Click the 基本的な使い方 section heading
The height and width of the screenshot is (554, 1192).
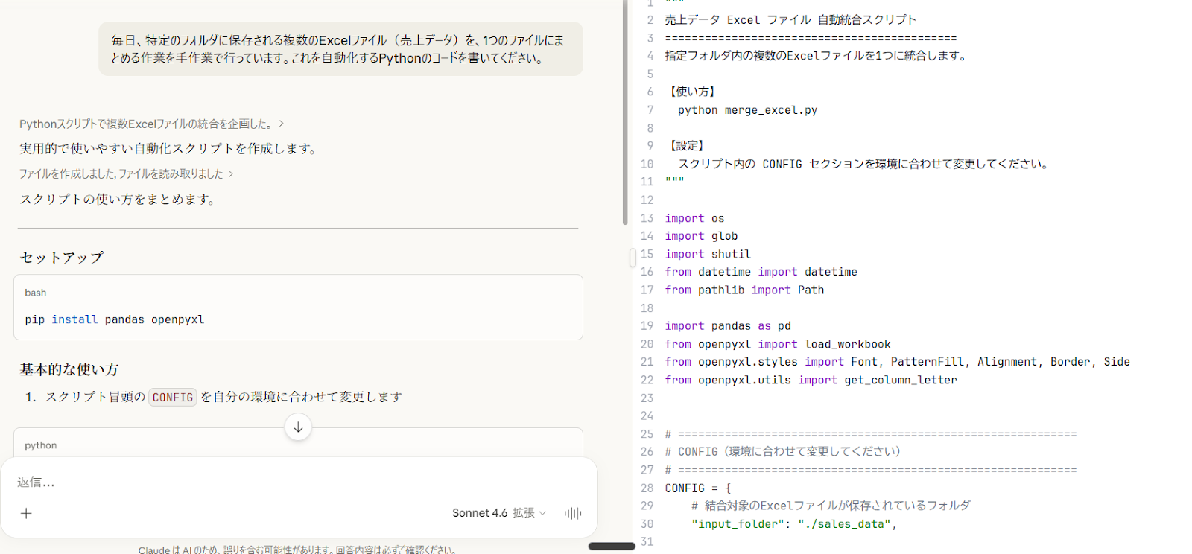pyautogui.click(x=69, y=369)
